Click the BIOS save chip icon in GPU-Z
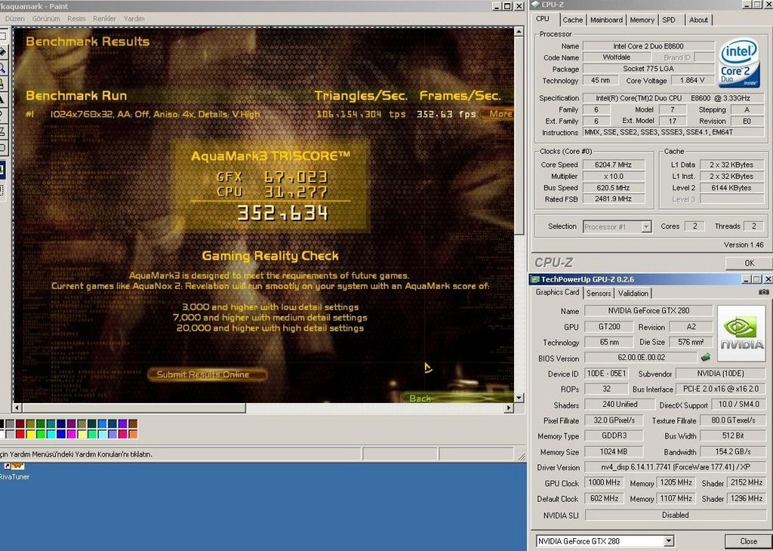773x551 pixels. point(706,357)
